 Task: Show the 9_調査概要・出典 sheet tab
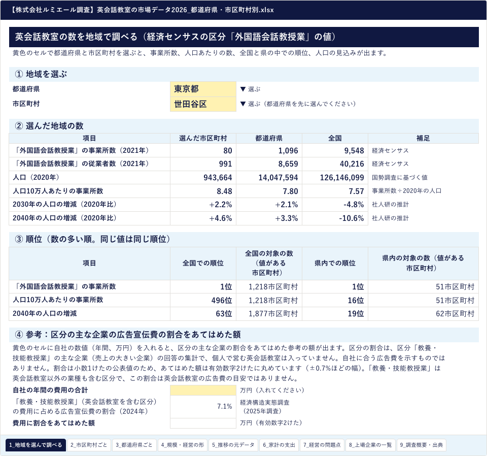click(x=422, y=445)
